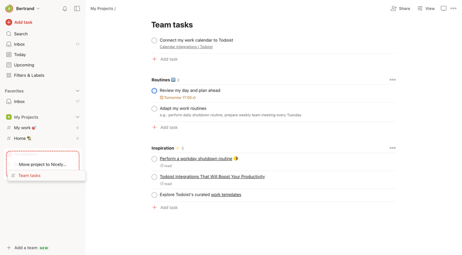Collapse the Favorites section chevron
462x255 pixels.
(77, 91)
